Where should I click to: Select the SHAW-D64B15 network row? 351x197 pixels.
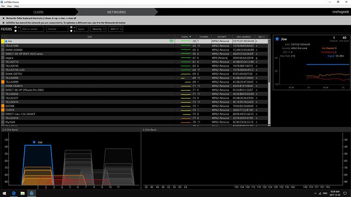tap(134, 86)
